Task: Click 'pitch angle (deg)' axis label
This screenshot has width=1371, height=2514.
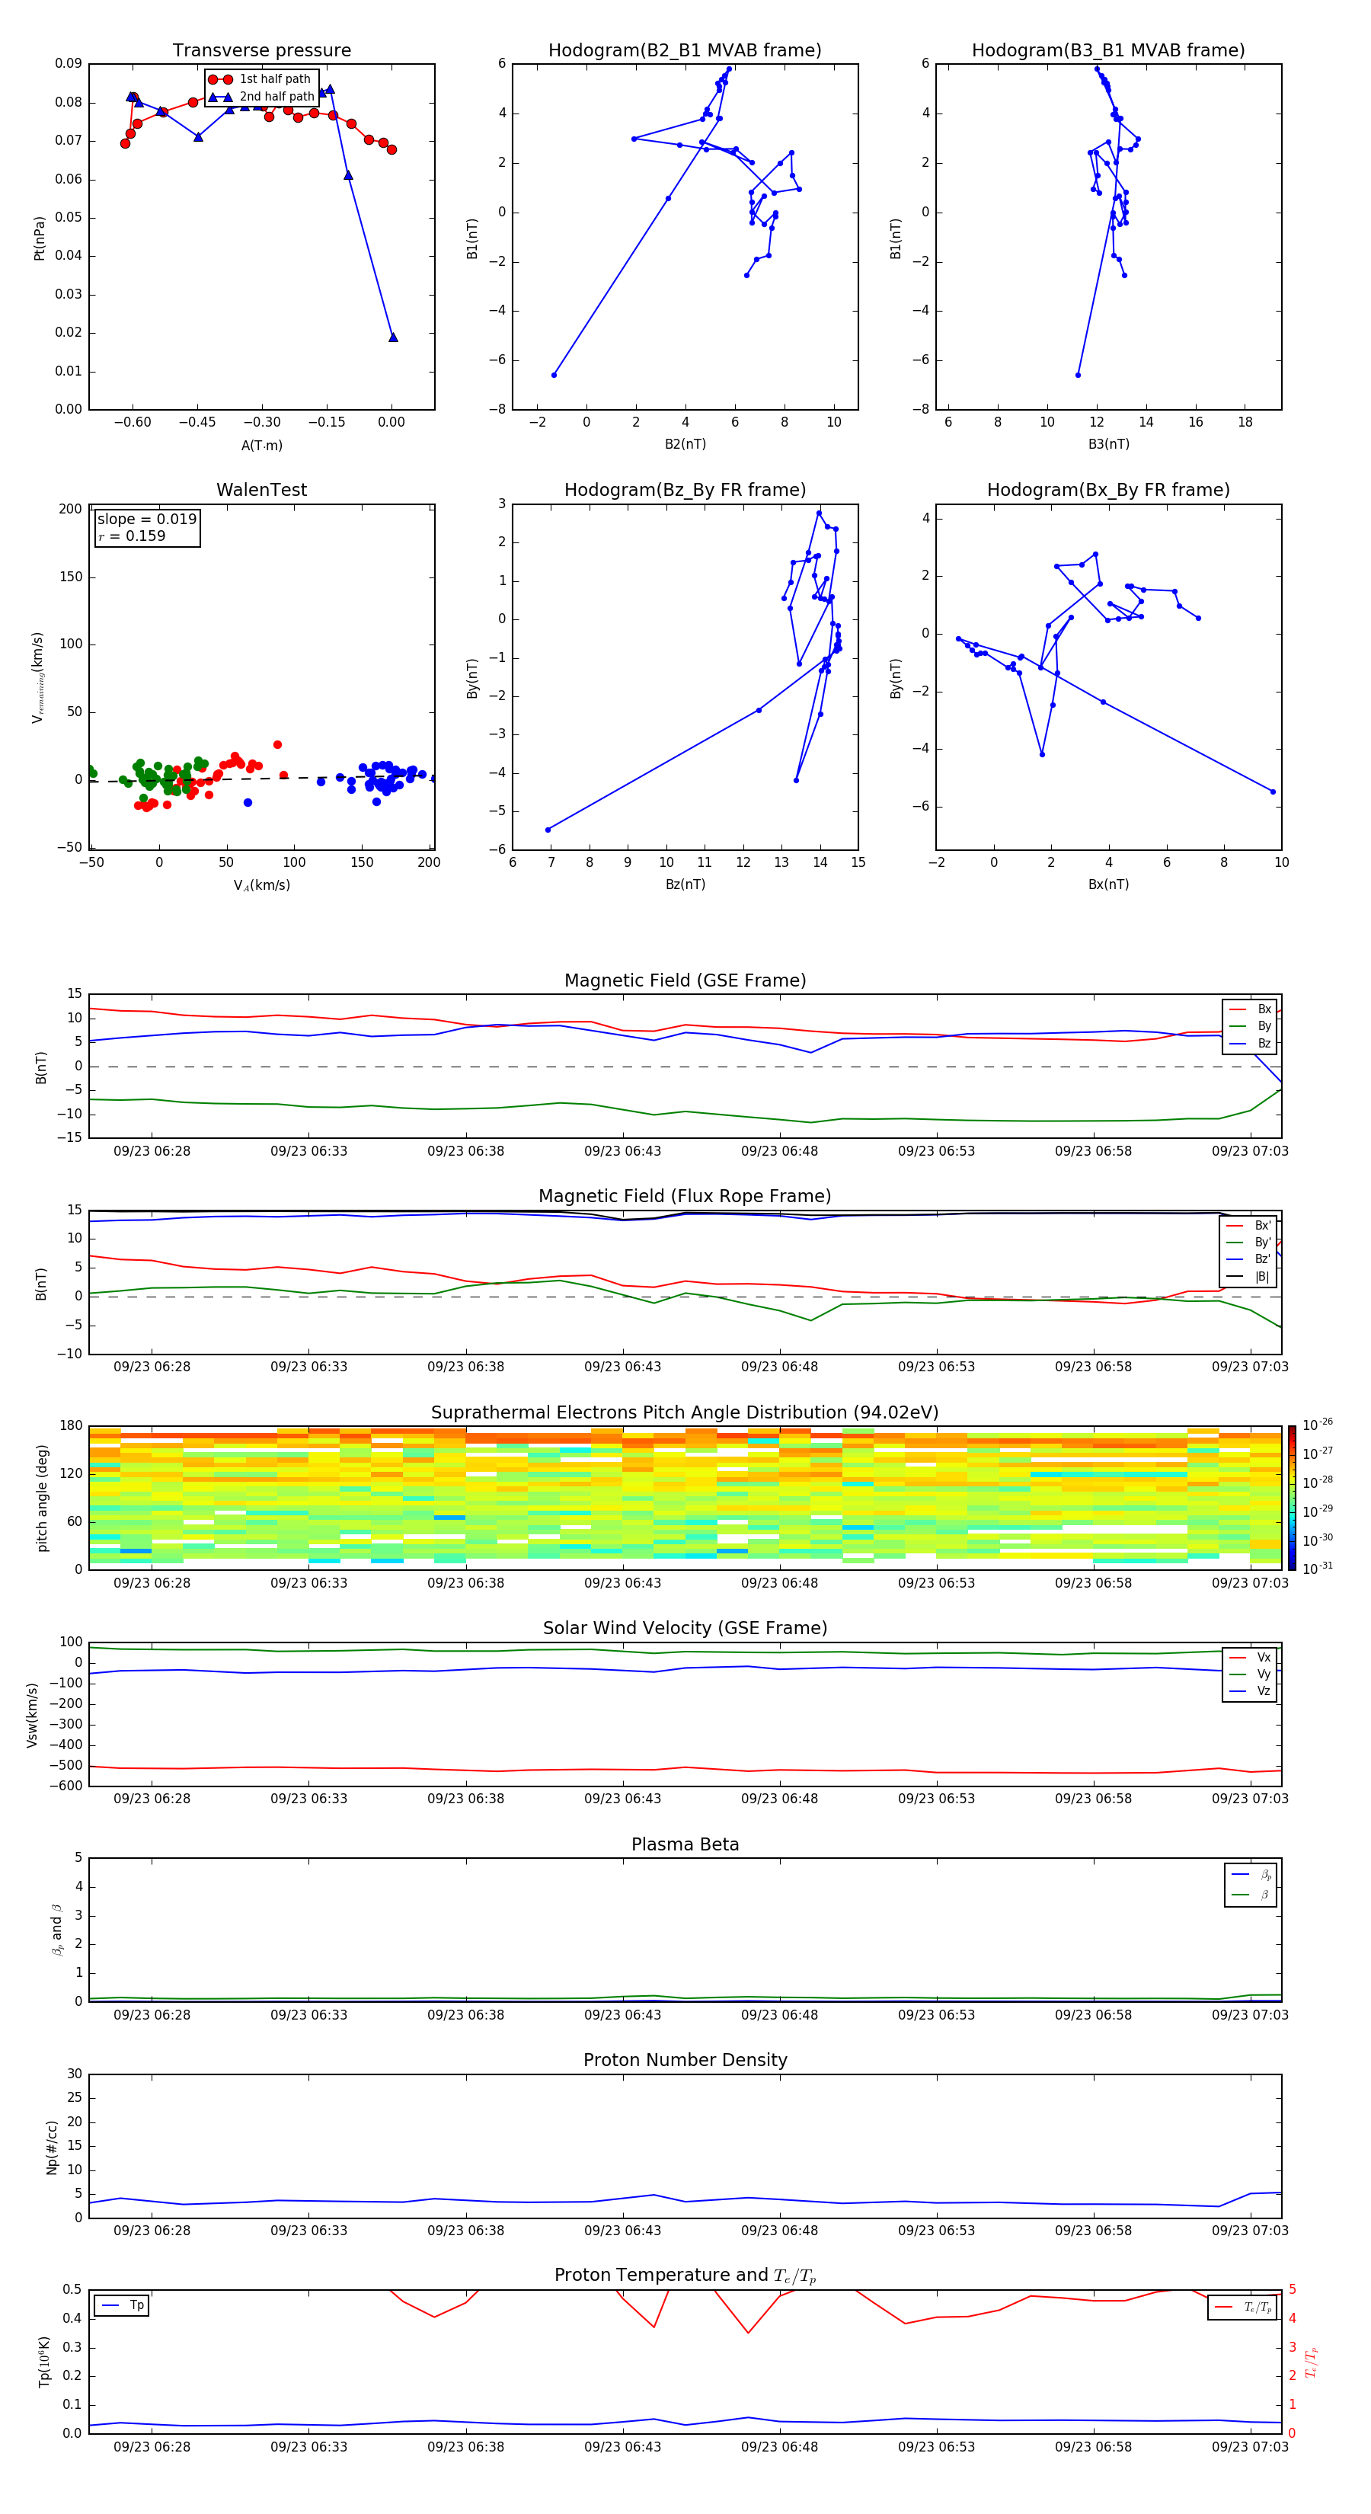Action: tap(42, 1498)
